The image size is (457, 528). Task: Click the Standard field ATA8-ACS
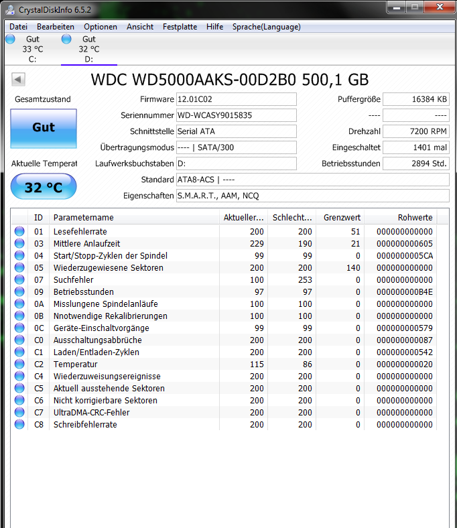click(x=313, y=180)
